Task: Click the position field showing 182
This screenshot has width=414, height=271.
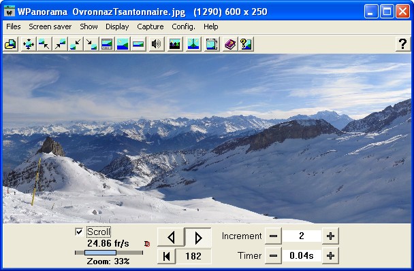Action: tap(193, 256)
